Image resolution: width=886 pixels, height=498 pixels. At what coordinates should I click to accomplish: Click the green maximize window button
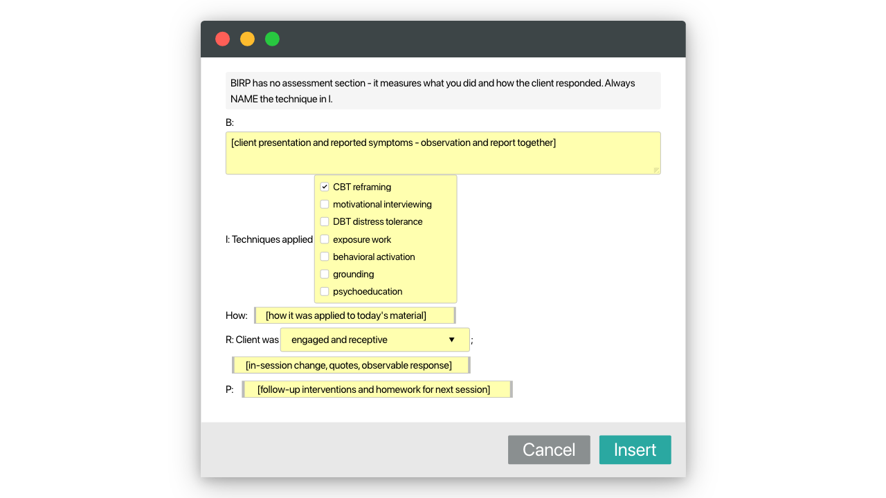[272, 39]
